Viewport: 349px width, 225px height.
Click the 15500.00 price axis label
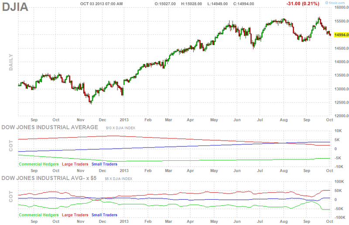(x=342, y=21)
